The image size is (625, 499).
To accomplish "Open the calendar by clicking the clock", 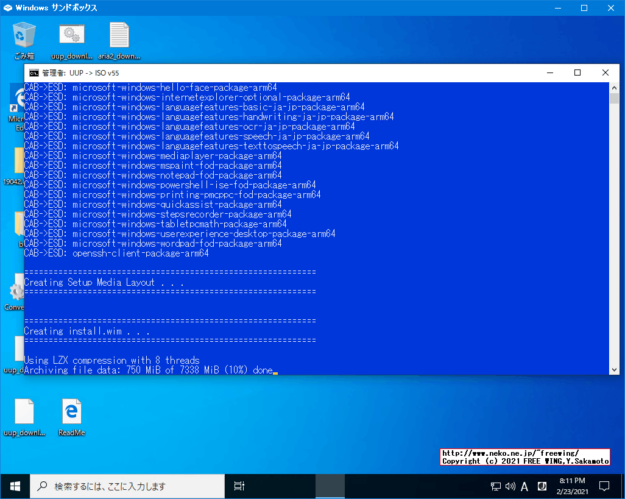I will point(573,486).
